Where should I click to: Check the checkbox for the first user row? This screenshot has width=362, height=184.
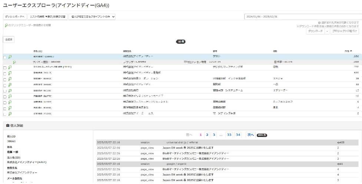5,57
